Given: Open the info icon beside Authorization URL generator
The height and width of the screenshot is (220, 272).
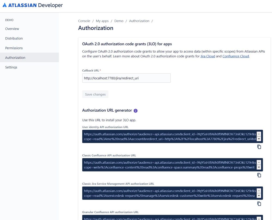Looking at the screenshot, I should pyautogui.click(x=136, y=111).
